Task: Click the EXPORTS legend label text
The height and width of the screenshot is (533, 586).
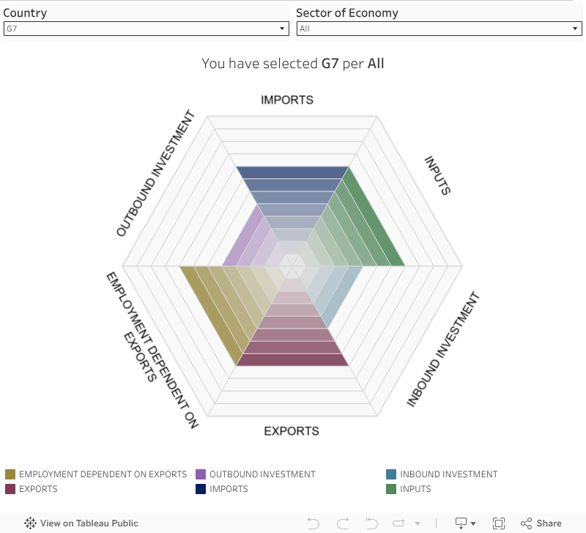Action: pos(38,489)
